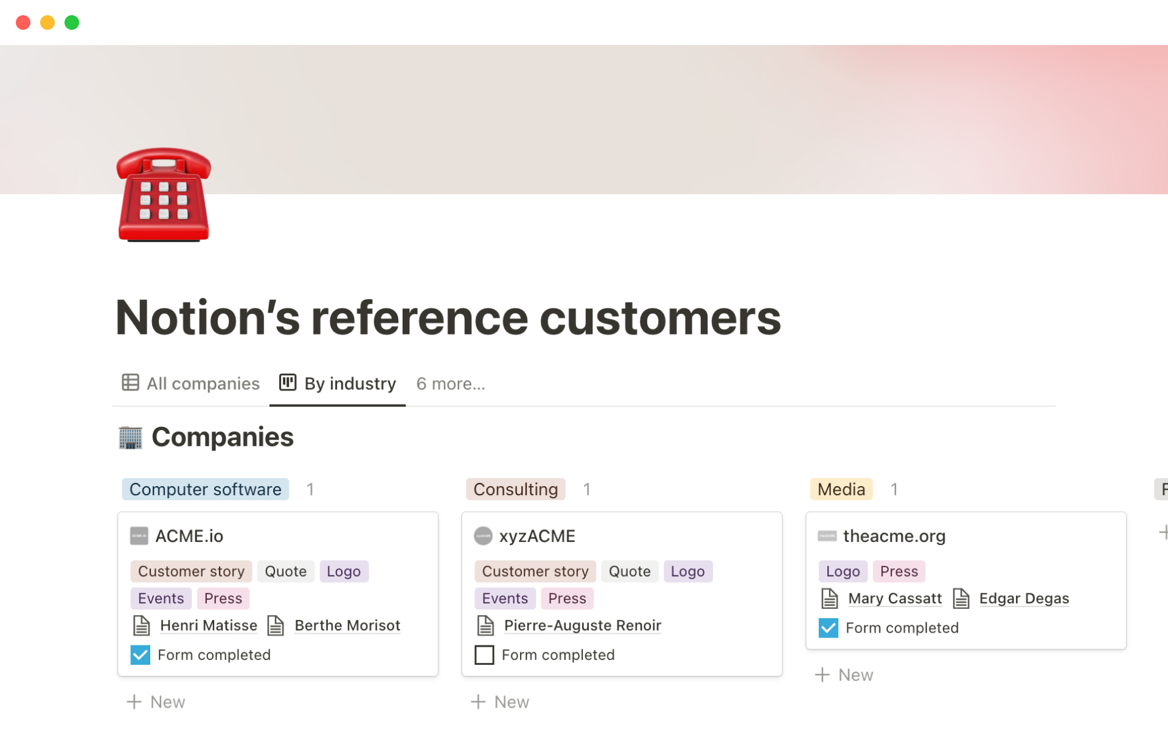The image size is (1168, 730).
Task: Click page icon beside Henri Matisse
Action: [x=141, y=625]
